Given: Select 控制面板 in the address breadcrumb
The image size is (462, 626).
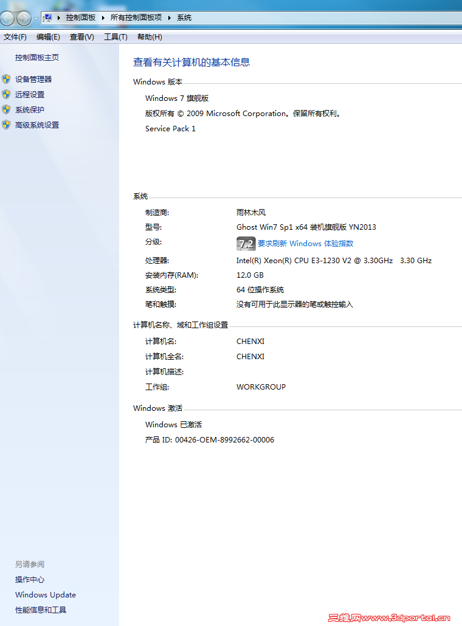Looking at the screenshot, I should [x=81, y=18].
